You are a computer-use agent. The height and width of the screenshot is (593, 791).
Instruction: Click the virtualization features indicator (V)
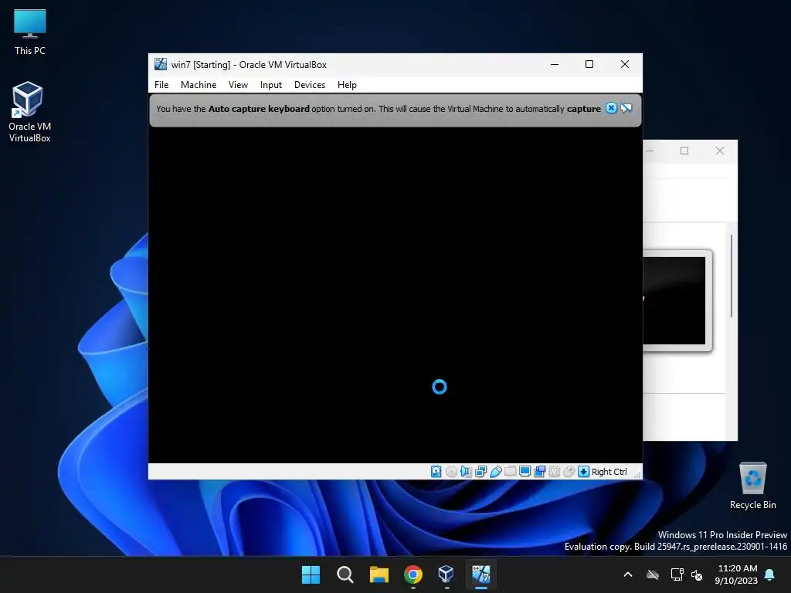click(554, 472)
